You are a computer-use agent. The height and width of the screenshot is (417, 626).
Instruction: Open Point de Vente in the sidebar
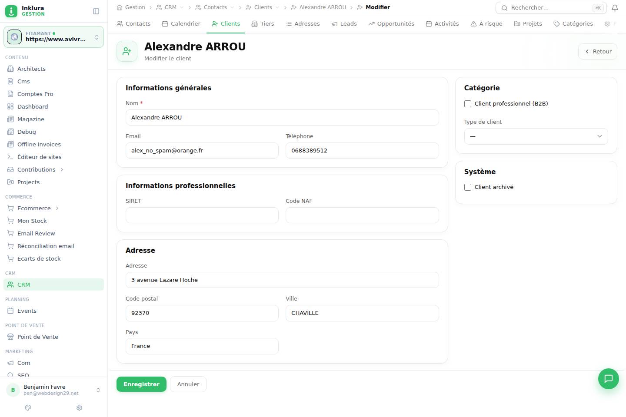(x=53, y=337)
